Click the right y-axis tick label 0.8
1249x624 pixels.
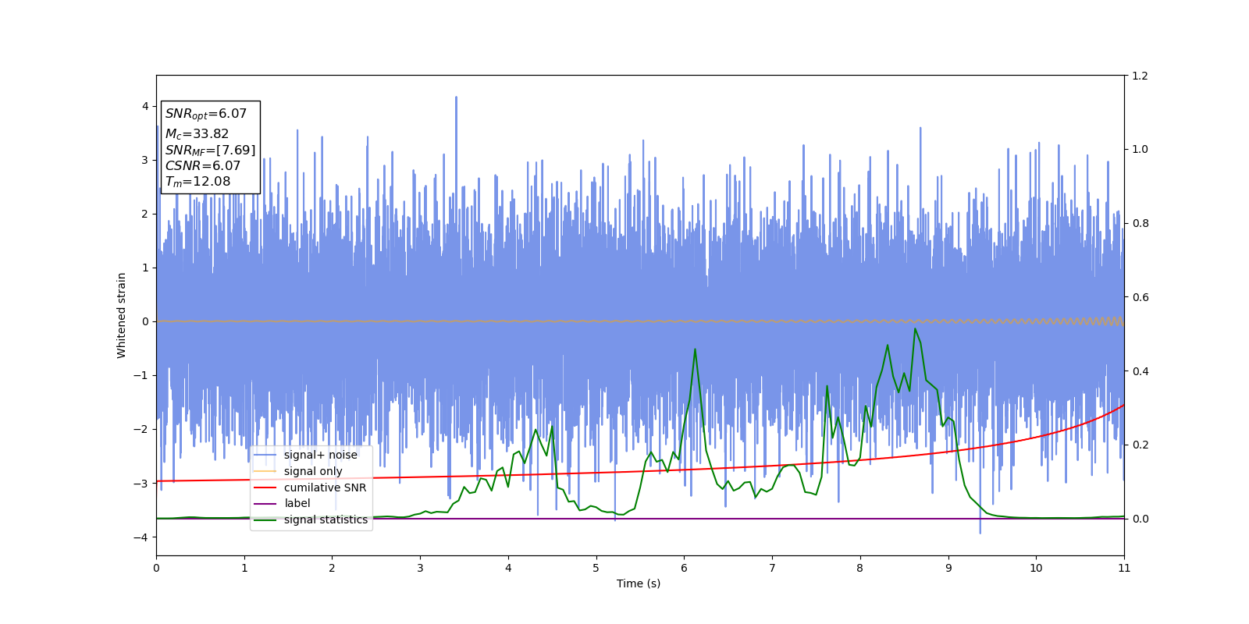coord(1140,223)
